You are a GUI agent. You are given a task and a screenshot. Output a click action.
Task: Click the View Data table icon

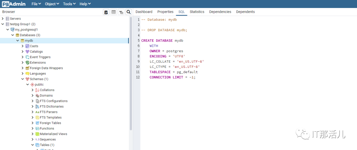pyautogui.click(x=114, y=12)
